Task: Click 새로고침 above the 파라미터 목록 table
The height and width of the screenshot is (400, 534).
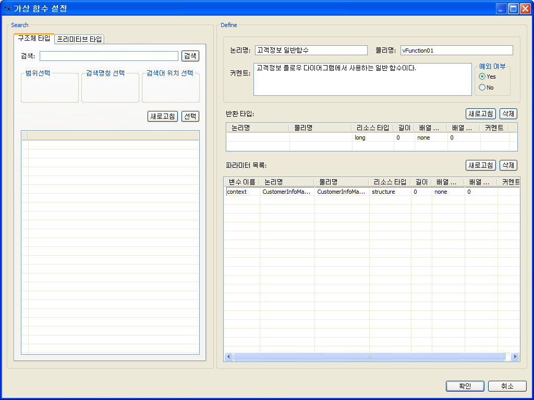Action: [480, 165]
